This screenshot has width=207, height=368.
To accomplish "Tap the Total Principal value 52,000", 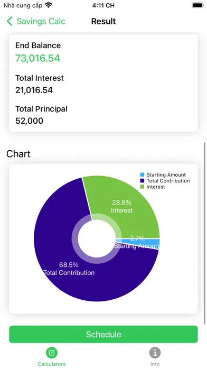I will click(29, 121).
